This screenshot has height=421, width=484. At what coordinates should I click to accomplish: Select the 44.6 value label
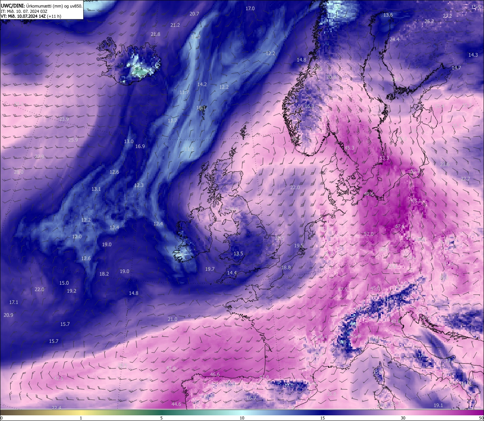176,404
